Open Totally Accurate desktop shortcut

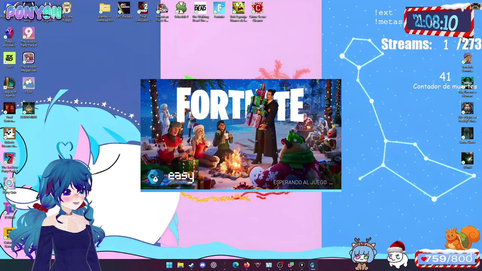9,37
